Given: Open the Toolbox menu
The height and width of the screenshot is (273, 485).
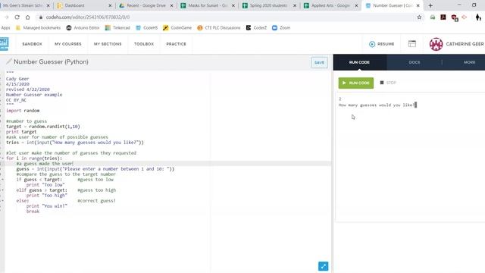Looking at the screenshot, I should point(144,44).
